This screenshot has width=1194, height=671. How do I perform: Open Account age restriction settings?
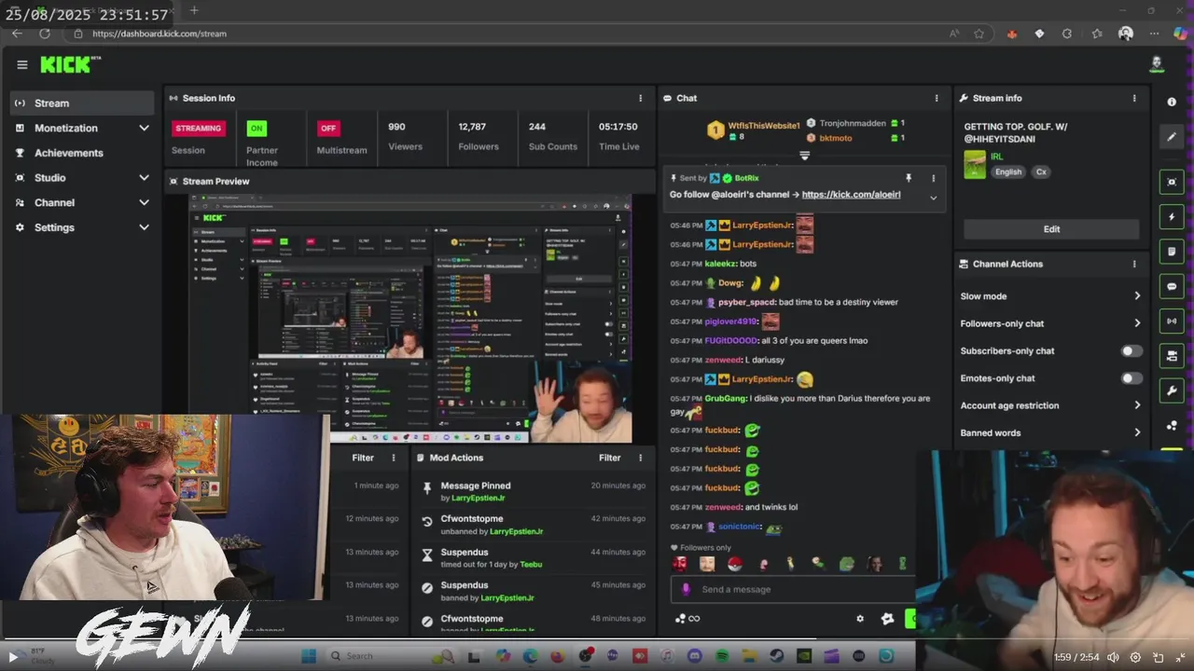1051,405
